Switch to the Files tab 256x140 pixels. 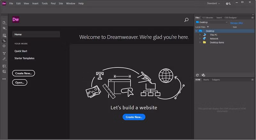(x=197, y=18)
